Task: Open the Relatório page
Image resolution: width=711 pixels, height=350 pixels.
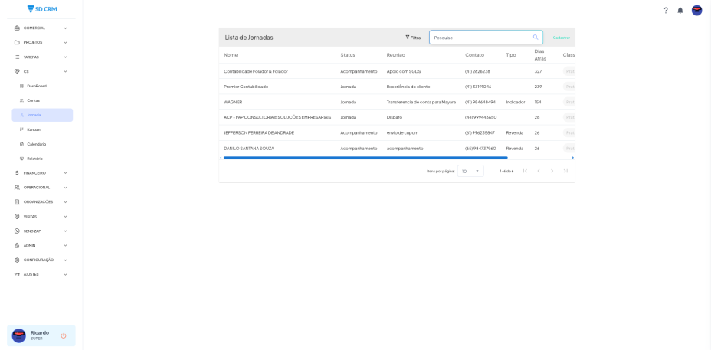Action: (34, 159)
